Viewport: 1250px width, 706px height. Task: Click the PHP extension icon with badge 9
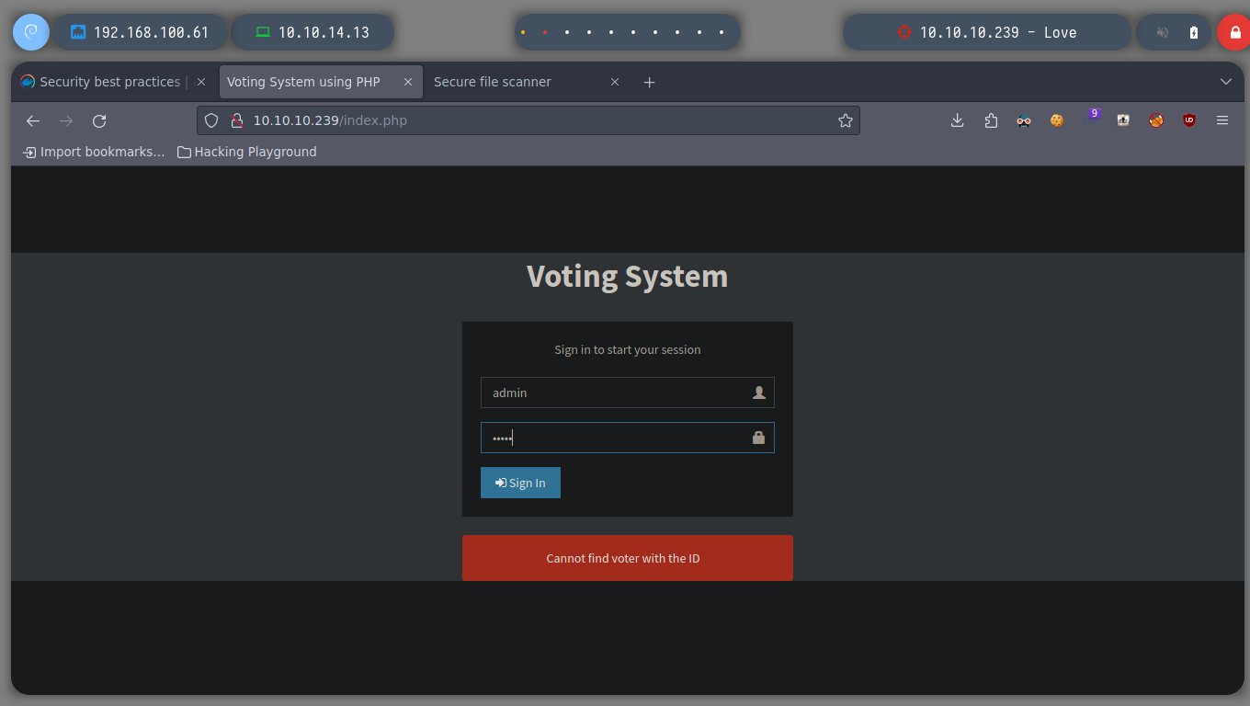click(1092, 117)
